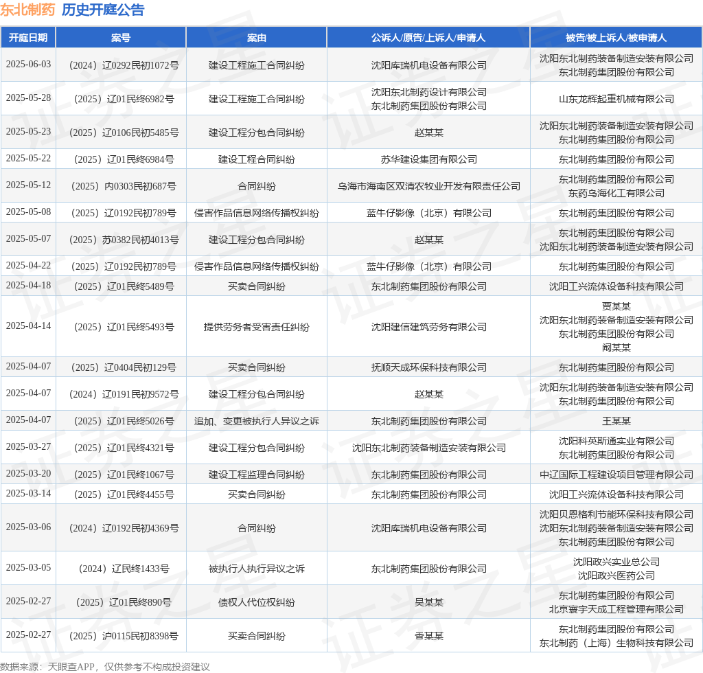Click defendant 中辽国际工程建设项目管理有限公司
This screenshot has width=703, height=673.
(616, 475)
